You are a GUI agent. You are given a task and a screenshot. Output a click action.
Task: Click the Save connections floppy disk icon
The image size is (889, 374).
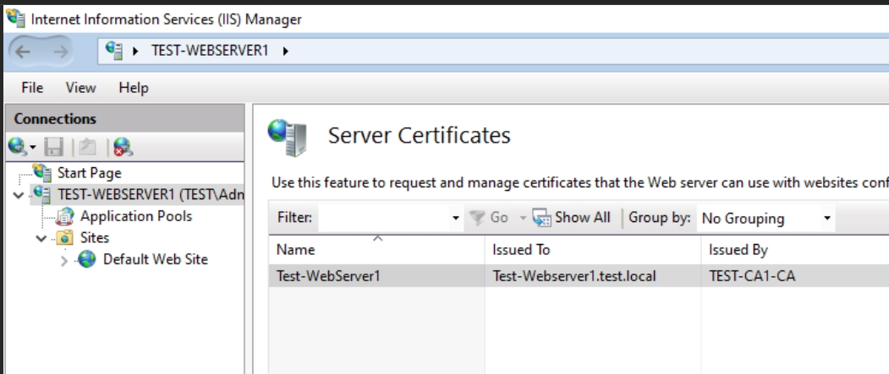click(54, 148)
